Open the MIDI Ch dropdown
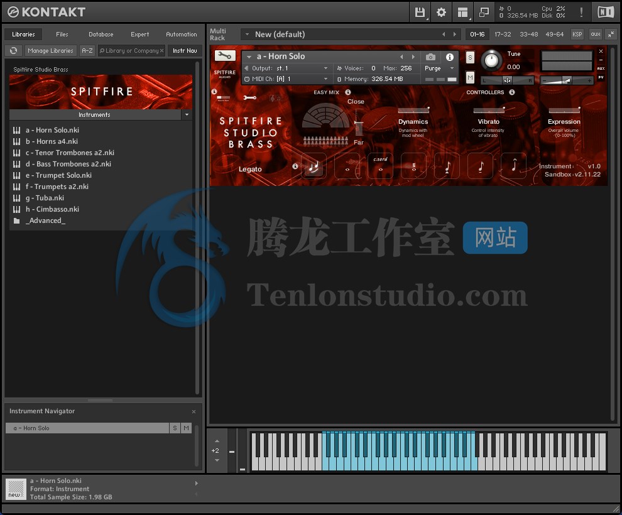 tap(325, 79)
